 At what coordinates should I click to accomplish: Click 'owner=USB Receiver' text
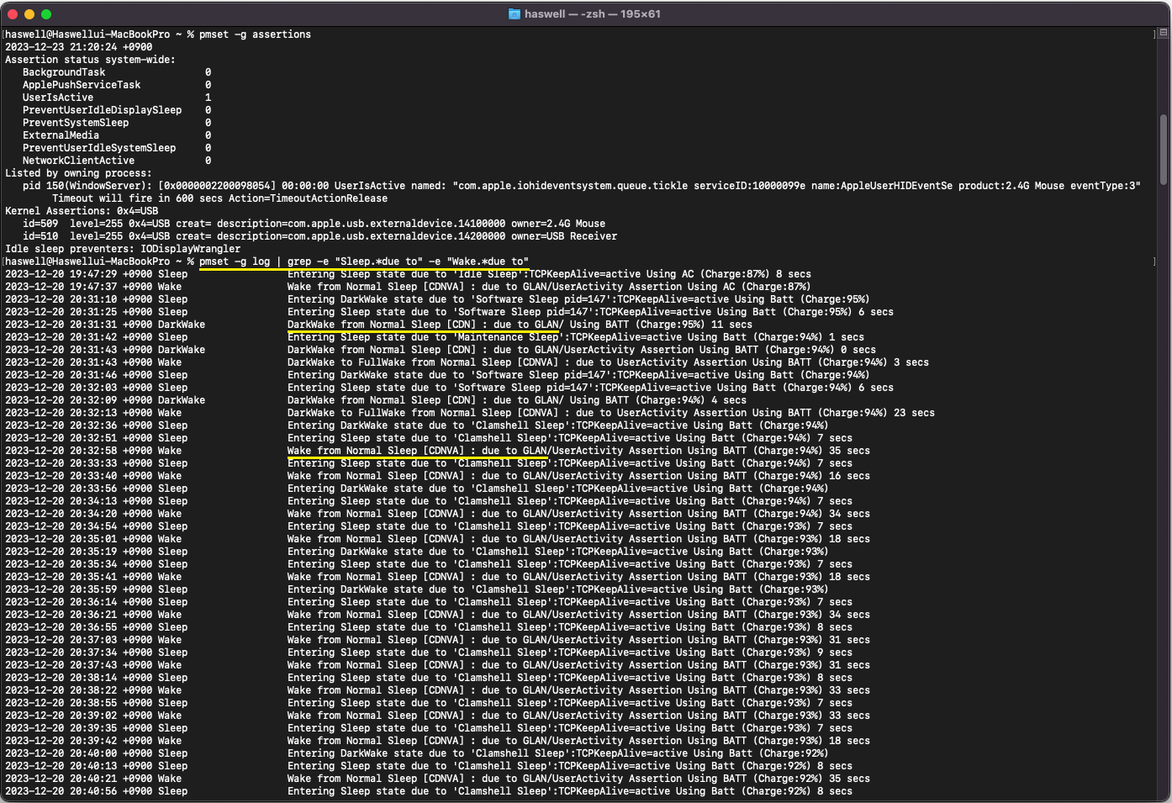point(564,236)
